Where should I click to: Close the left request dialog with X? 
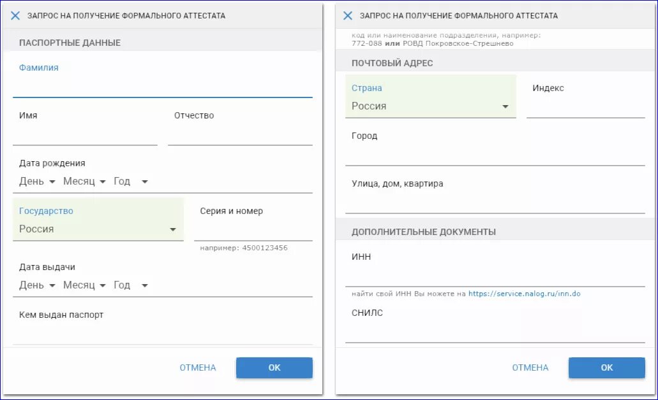click(x=15, y=15)
